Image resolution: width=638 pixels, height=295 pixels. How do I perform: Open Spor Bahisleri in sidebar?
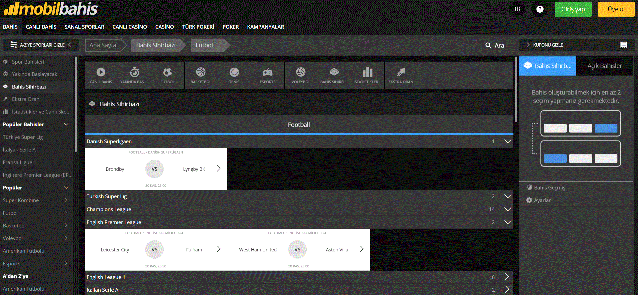pos(36,62)
